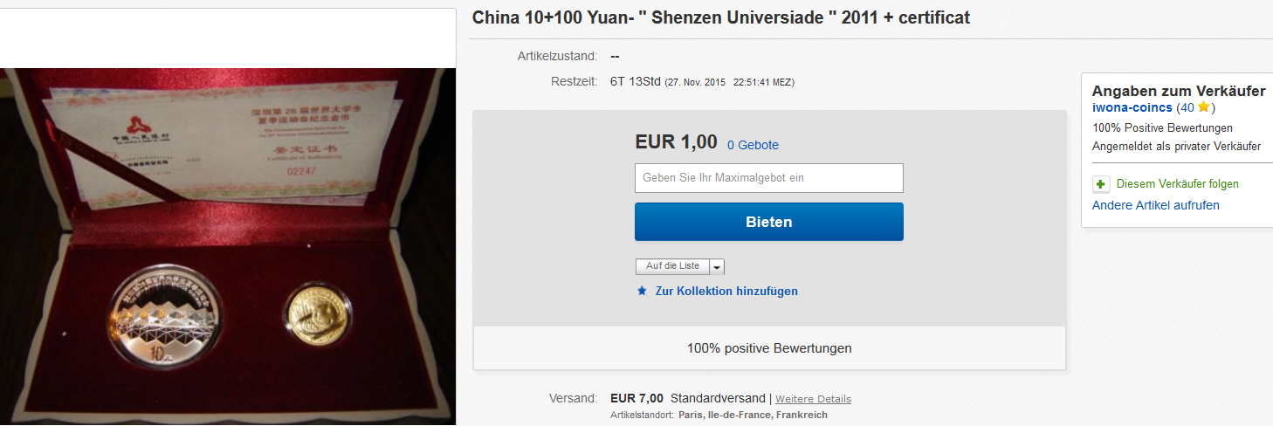
Task: Click the yellow feedback star beside seller score
Action: (1203, 107)
